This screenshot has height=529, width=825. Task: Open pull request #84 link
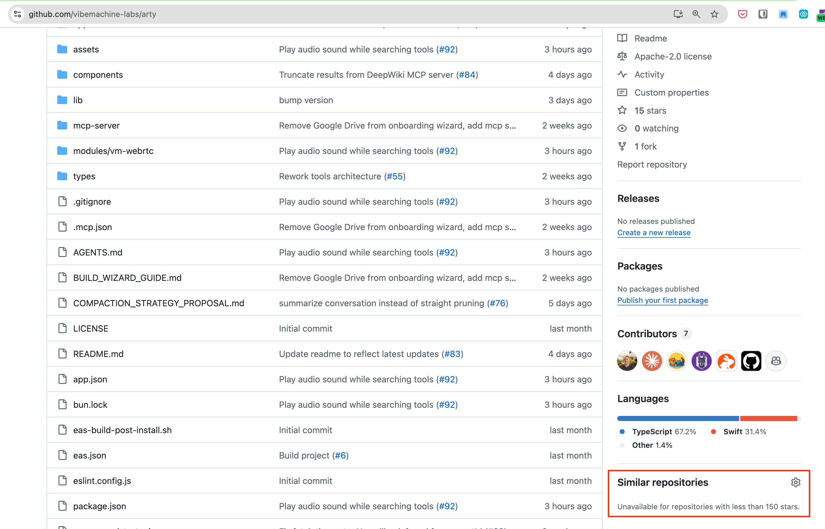pos(467,75)
